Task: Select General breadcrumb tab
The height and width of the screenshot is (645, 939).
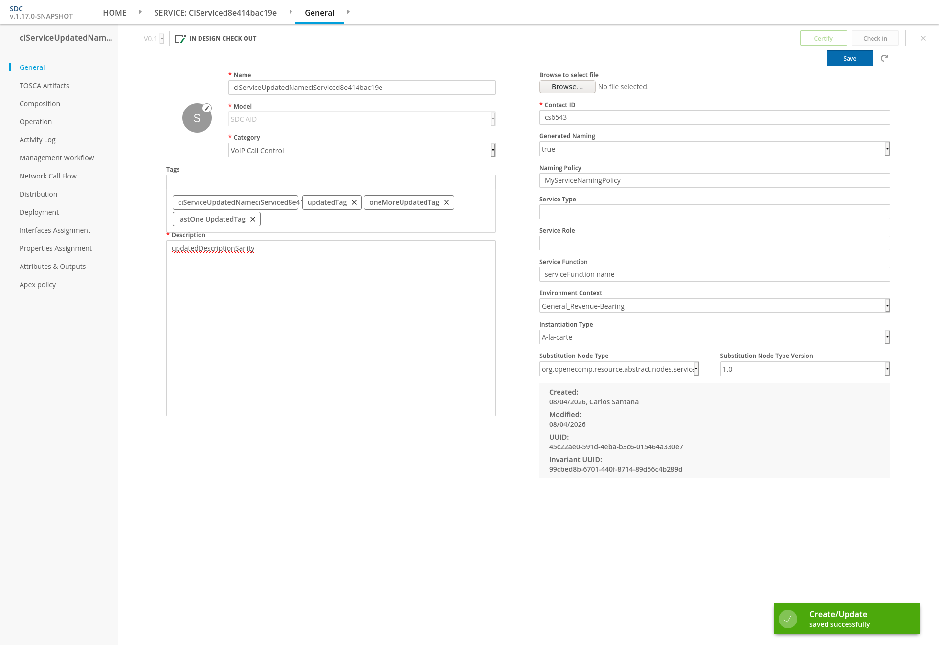Action: click(319, 13)
